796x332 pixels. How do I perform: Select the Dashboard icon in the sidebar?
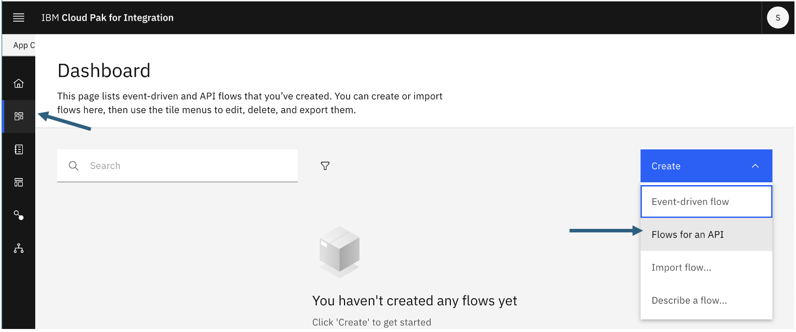point(19,116)
